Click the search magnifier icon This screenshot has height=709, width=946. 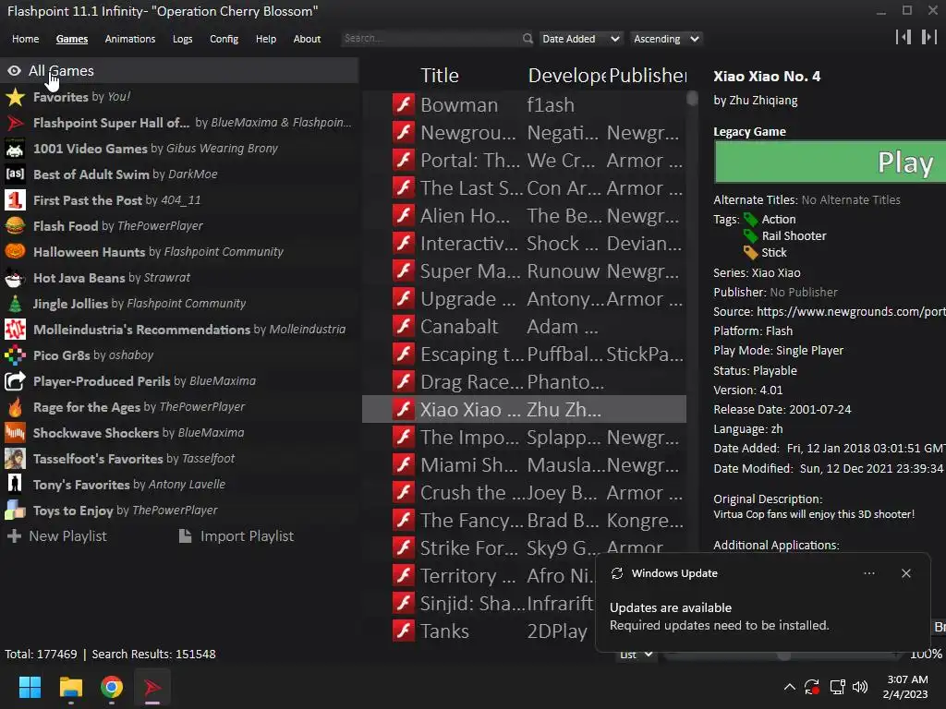click(528, 39)
